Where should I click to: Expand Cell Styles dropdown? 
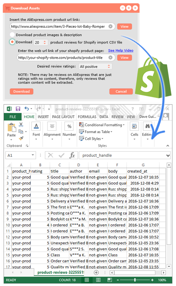(x=102, y=139)
